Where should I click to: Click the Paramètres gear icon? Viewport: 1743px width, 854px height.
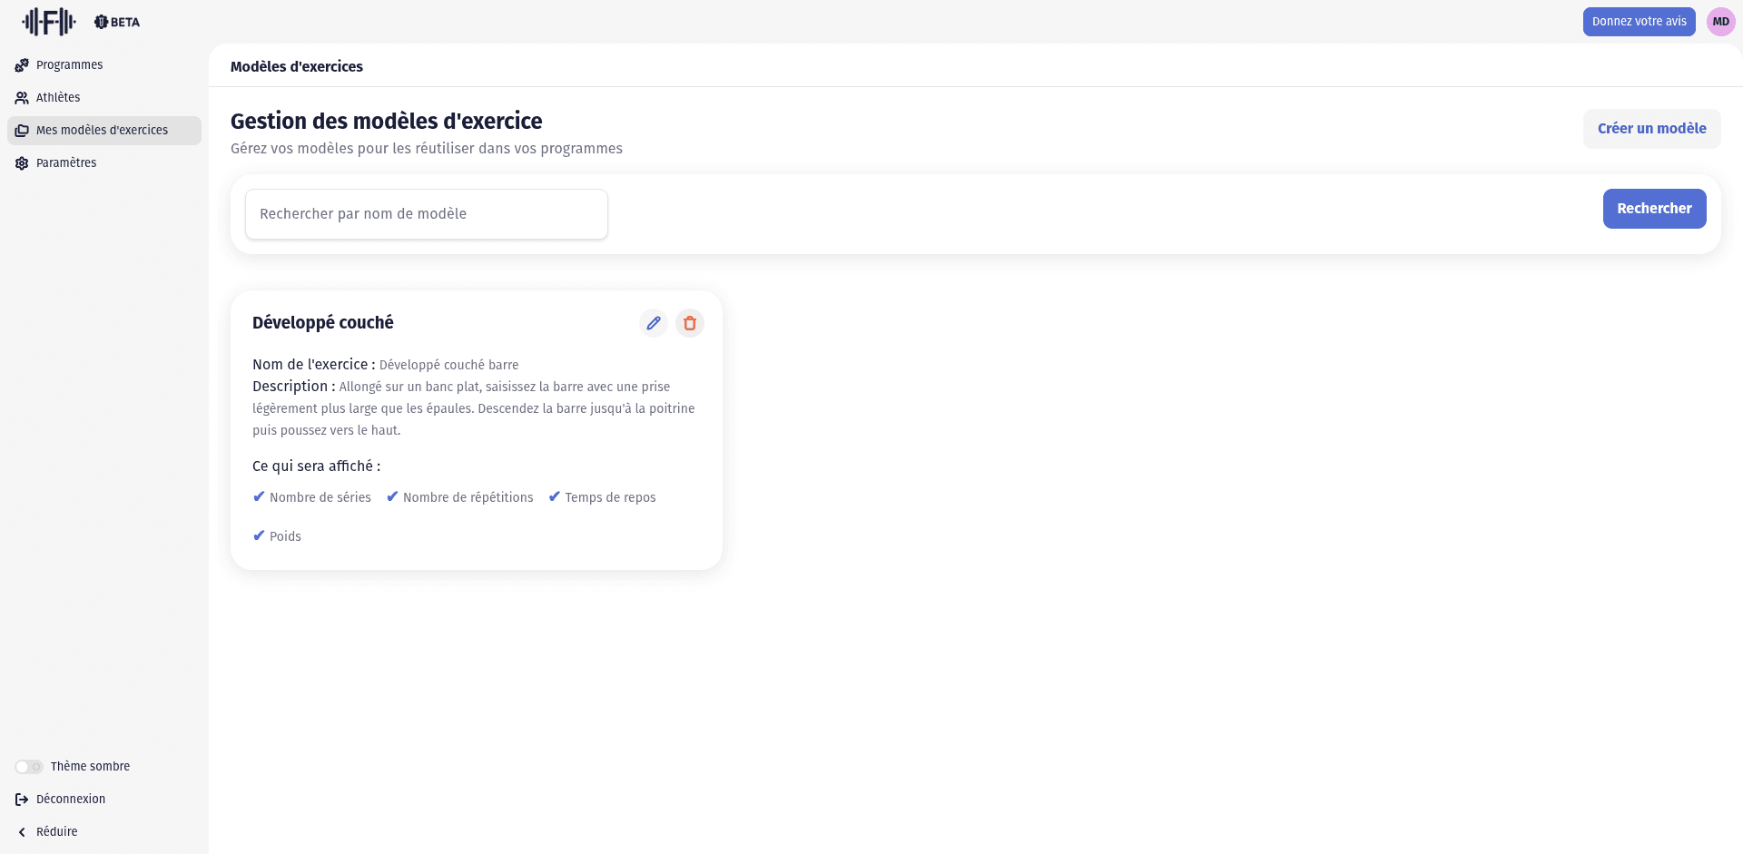22,163
